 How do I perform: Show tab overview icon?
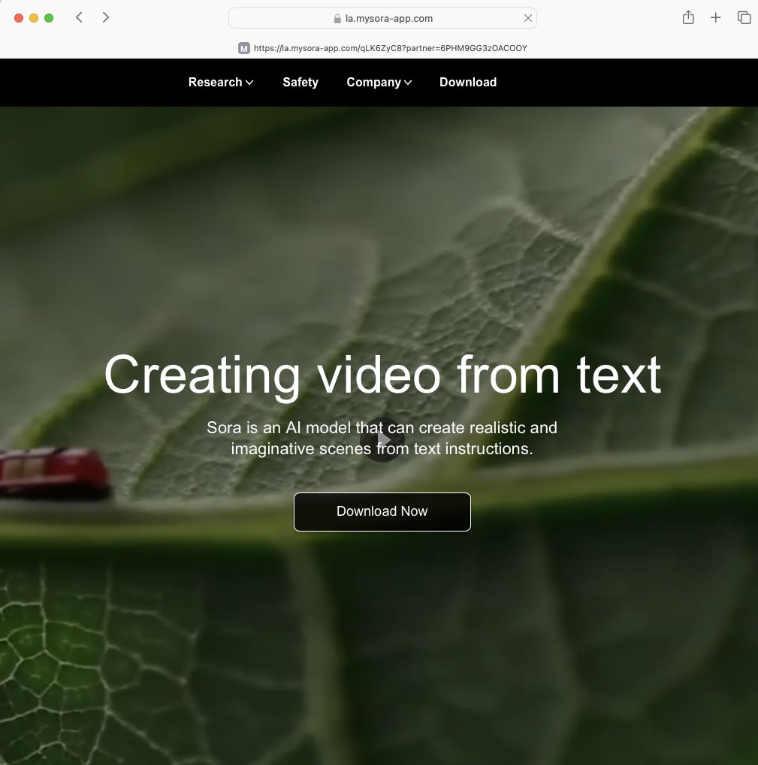(744, 17)
